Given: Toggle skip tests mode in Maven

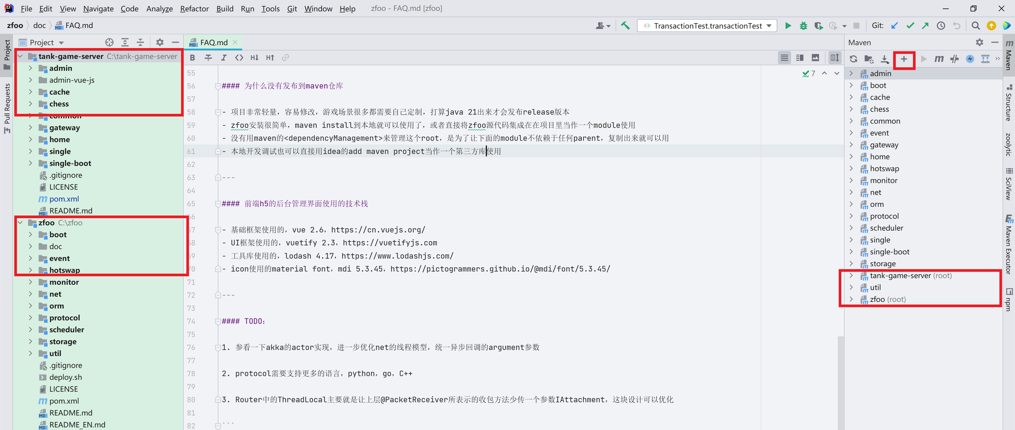Looking at the screenshot, I should point(970,59).
